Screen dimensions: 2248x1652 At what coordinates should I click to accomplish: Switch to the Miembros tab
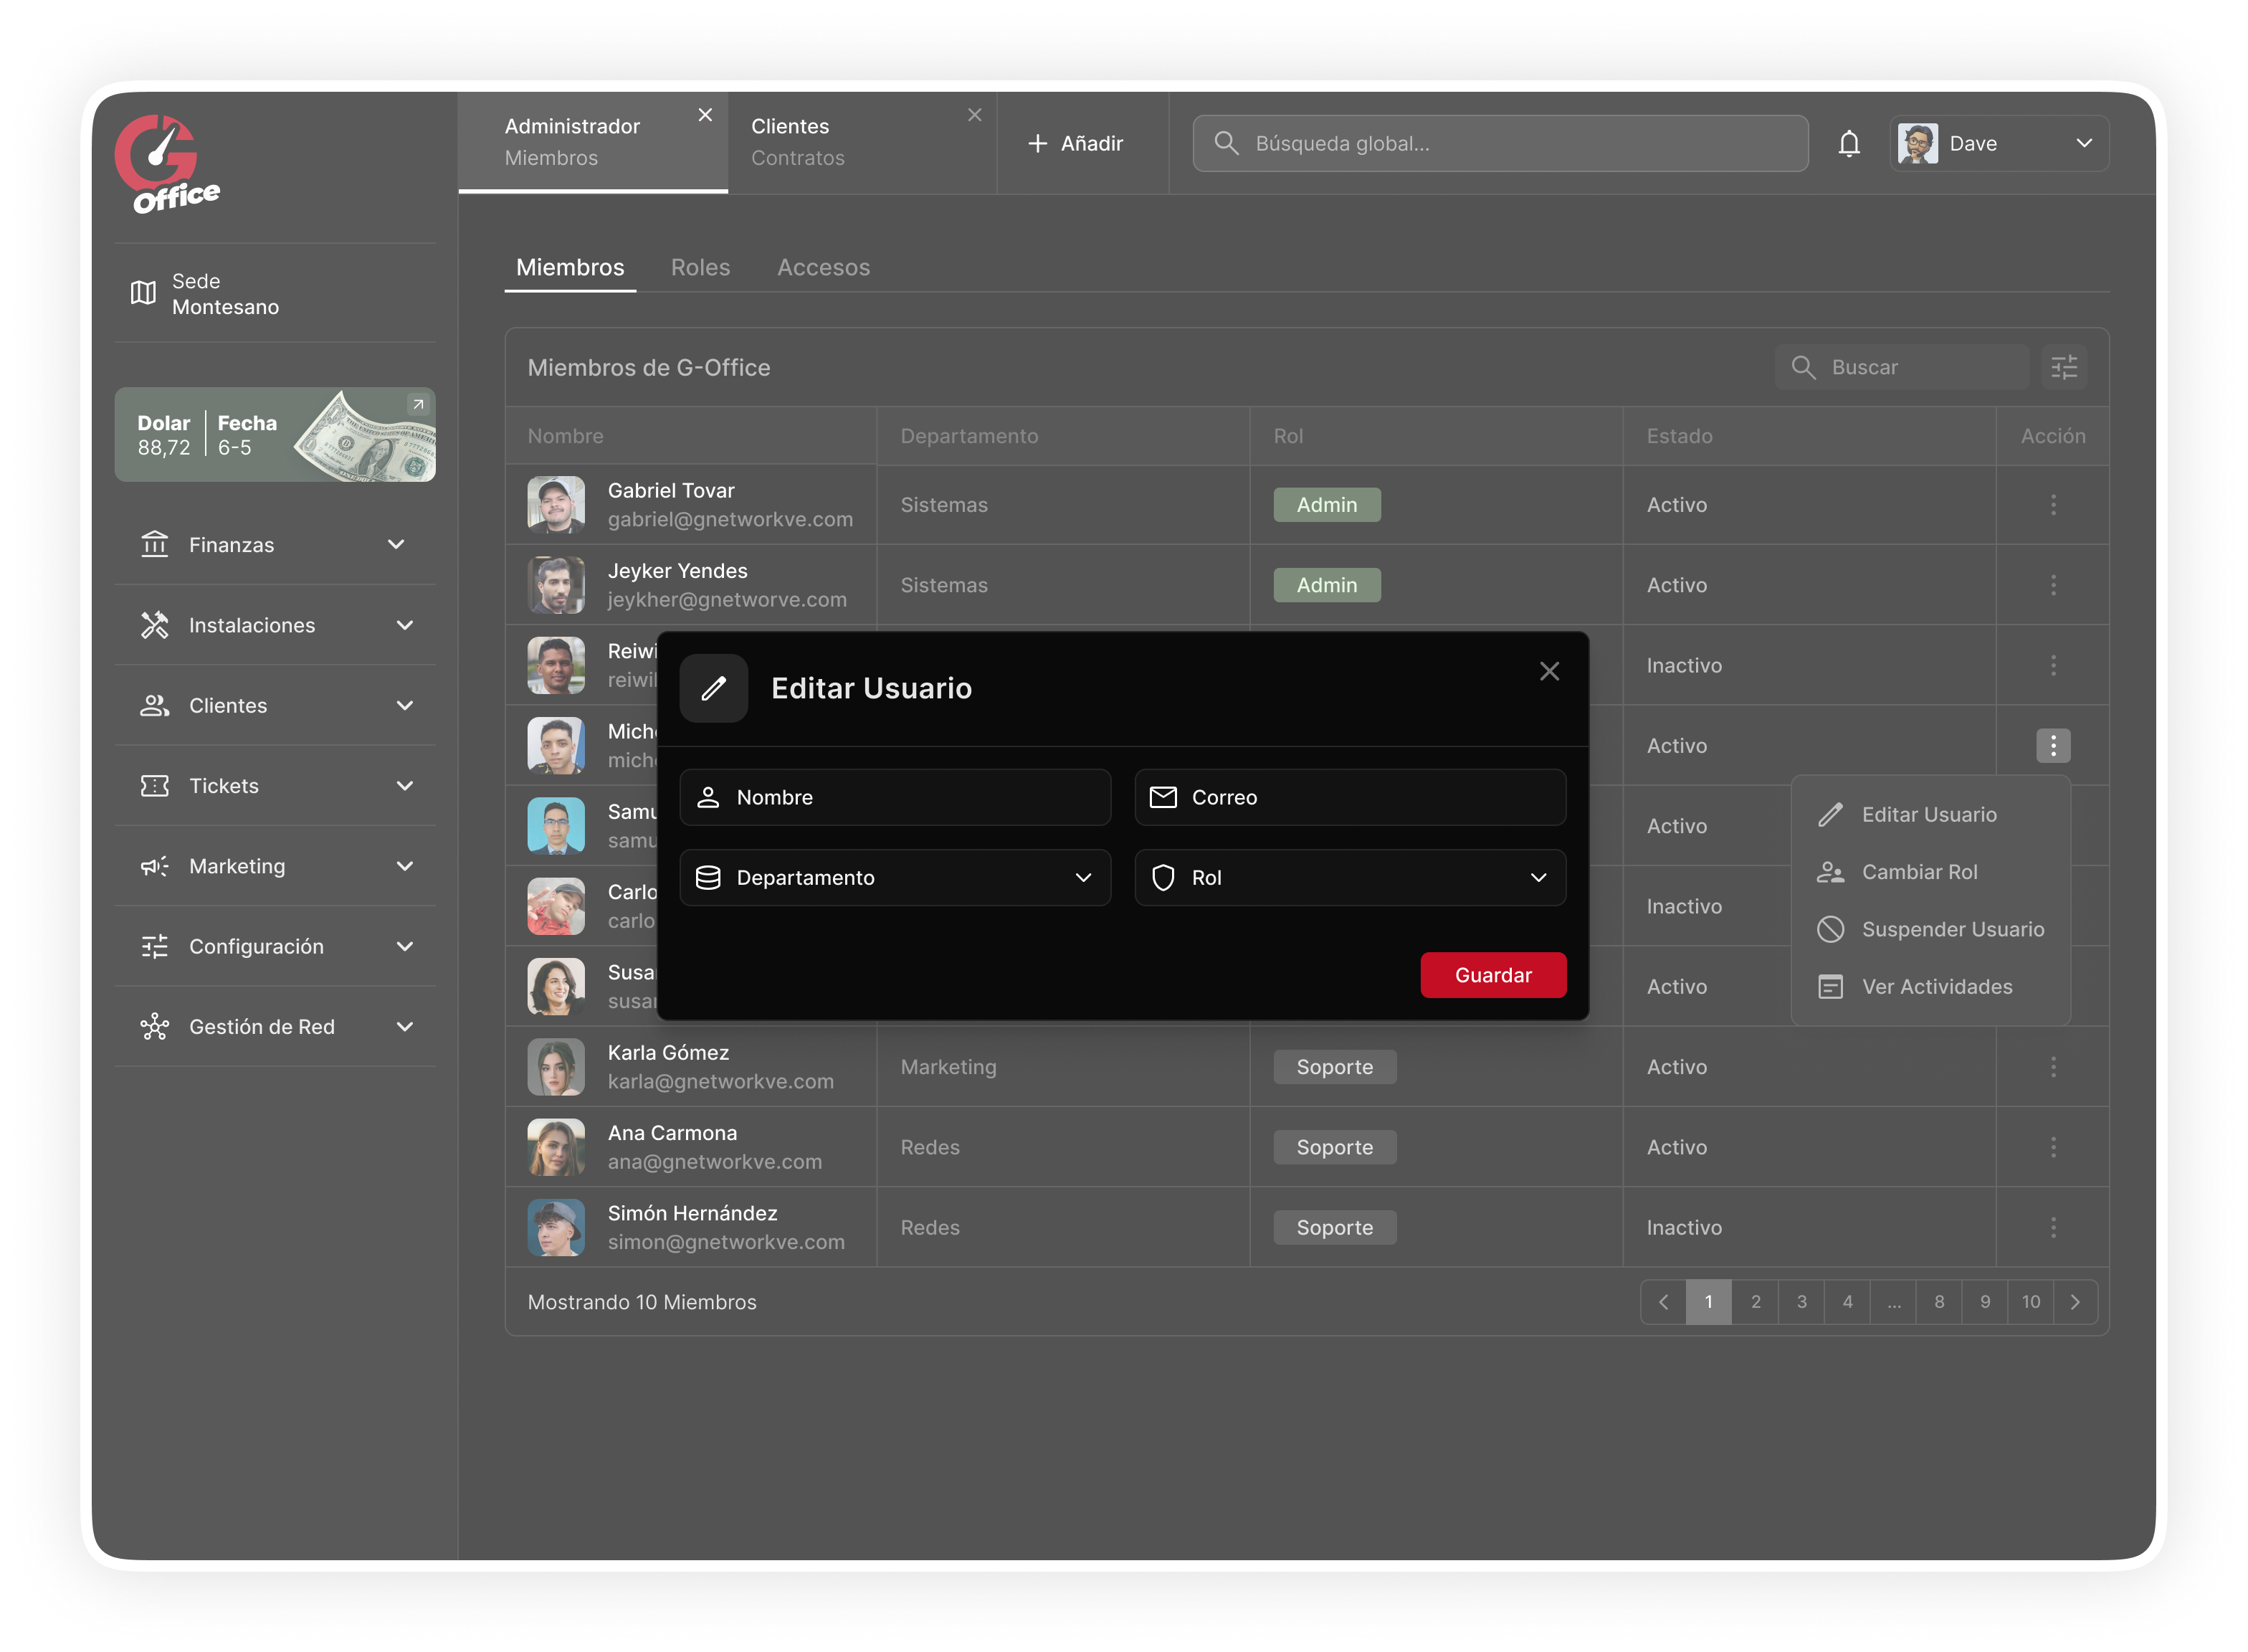coord(570,267)
